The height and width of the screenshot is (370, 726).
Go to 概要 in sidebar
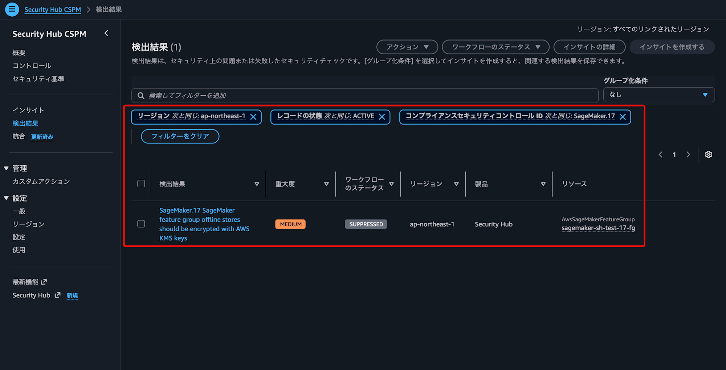pyautogui.click(x=19, y=53)
